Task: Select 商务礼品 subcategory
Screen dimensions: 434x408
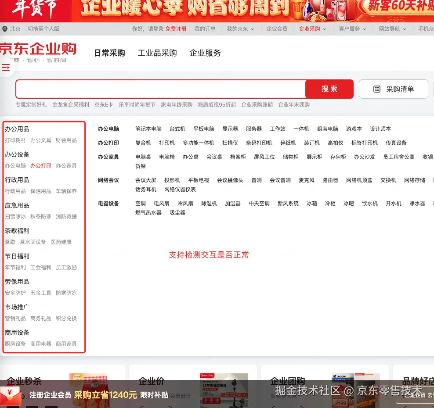Action: [41, 318]
